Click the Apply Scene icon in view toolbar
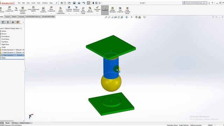This screenshot has height=126, width=224. 140,17
